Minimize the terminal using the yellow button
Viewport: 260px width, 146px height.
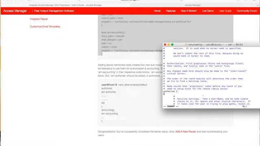pos(169,45)
